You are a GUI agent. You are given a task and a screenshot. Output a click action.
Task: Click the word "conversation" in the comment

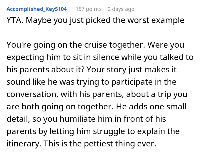[36, 95]
